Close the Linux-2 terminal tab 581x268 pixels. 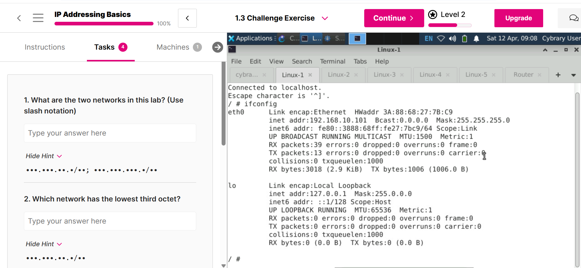(356, 75)
